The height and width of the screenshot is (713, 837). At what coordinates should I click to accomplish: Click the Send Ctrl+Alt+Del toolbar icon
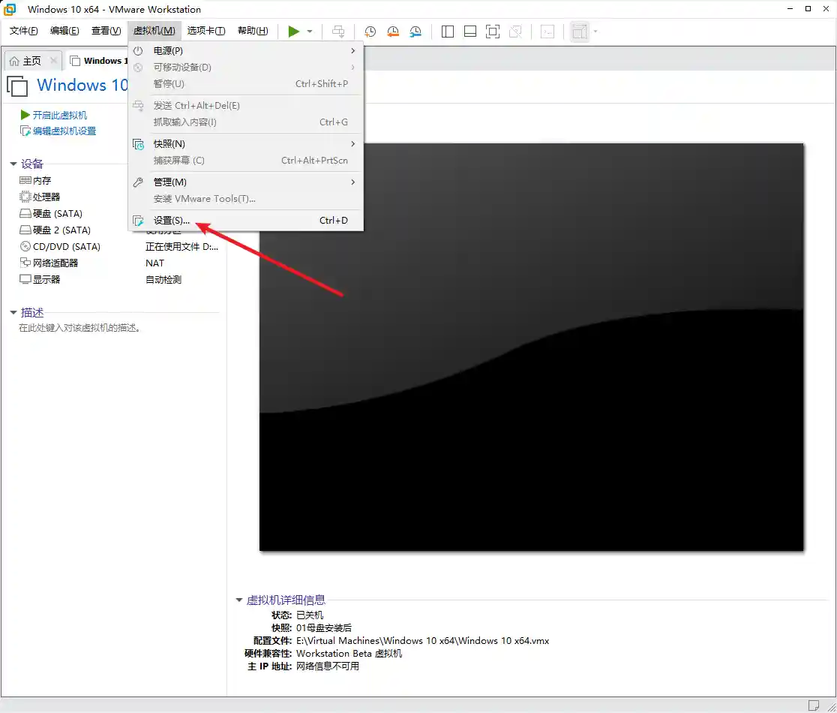coord(338,32)
